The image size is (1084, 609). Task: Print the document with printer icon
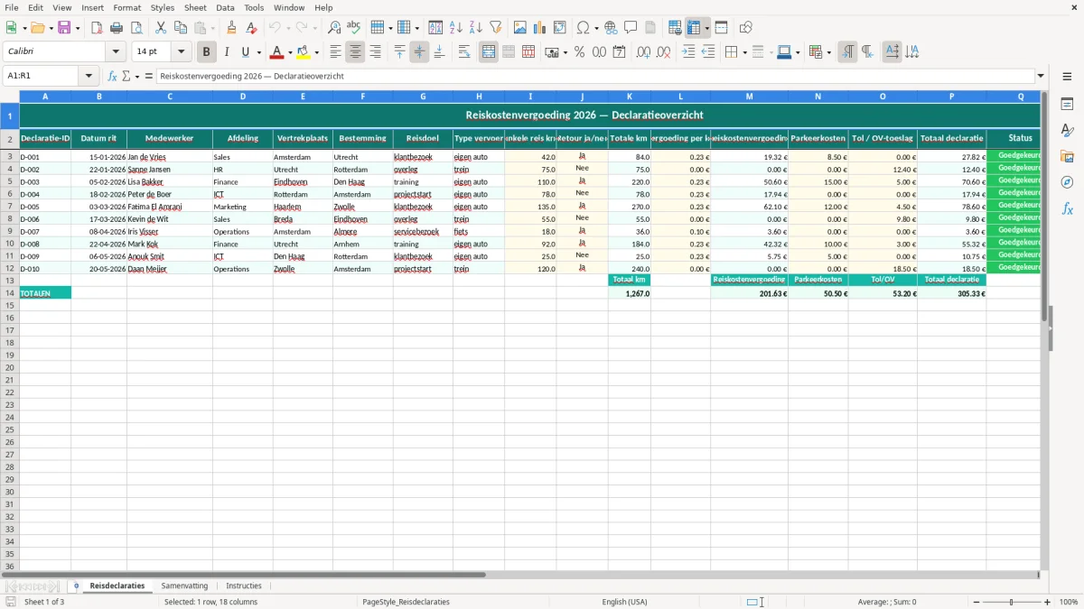(117, 28)
